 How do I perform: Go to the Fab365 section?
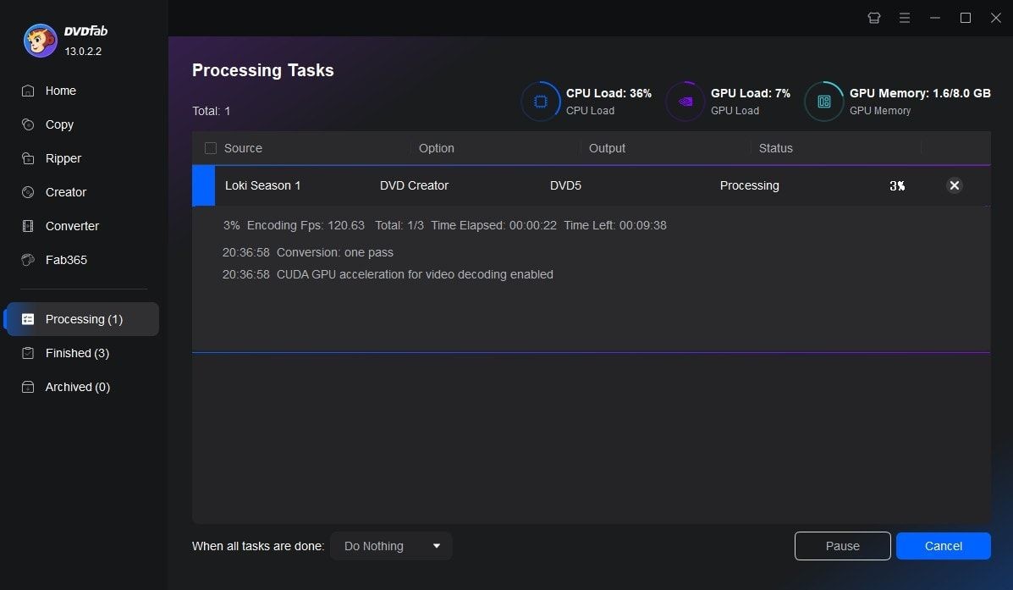[65, 260]
